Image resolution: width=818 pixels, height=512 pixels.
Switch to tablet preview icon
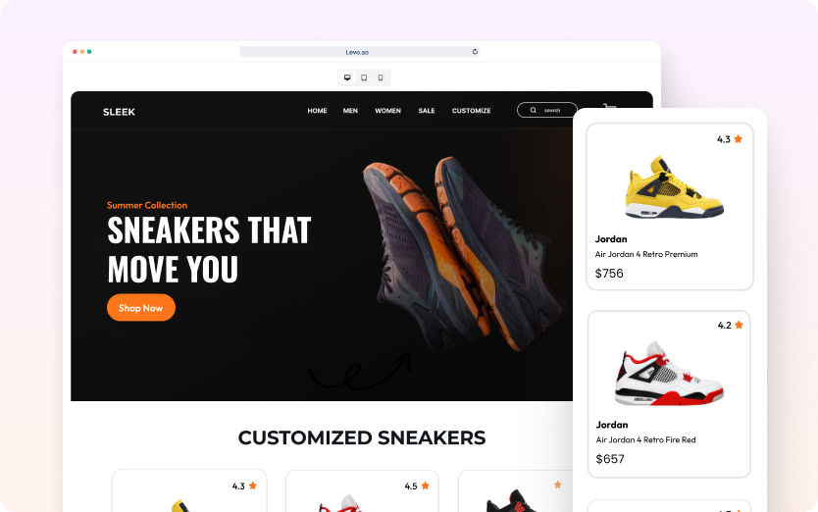click(364, 77)
